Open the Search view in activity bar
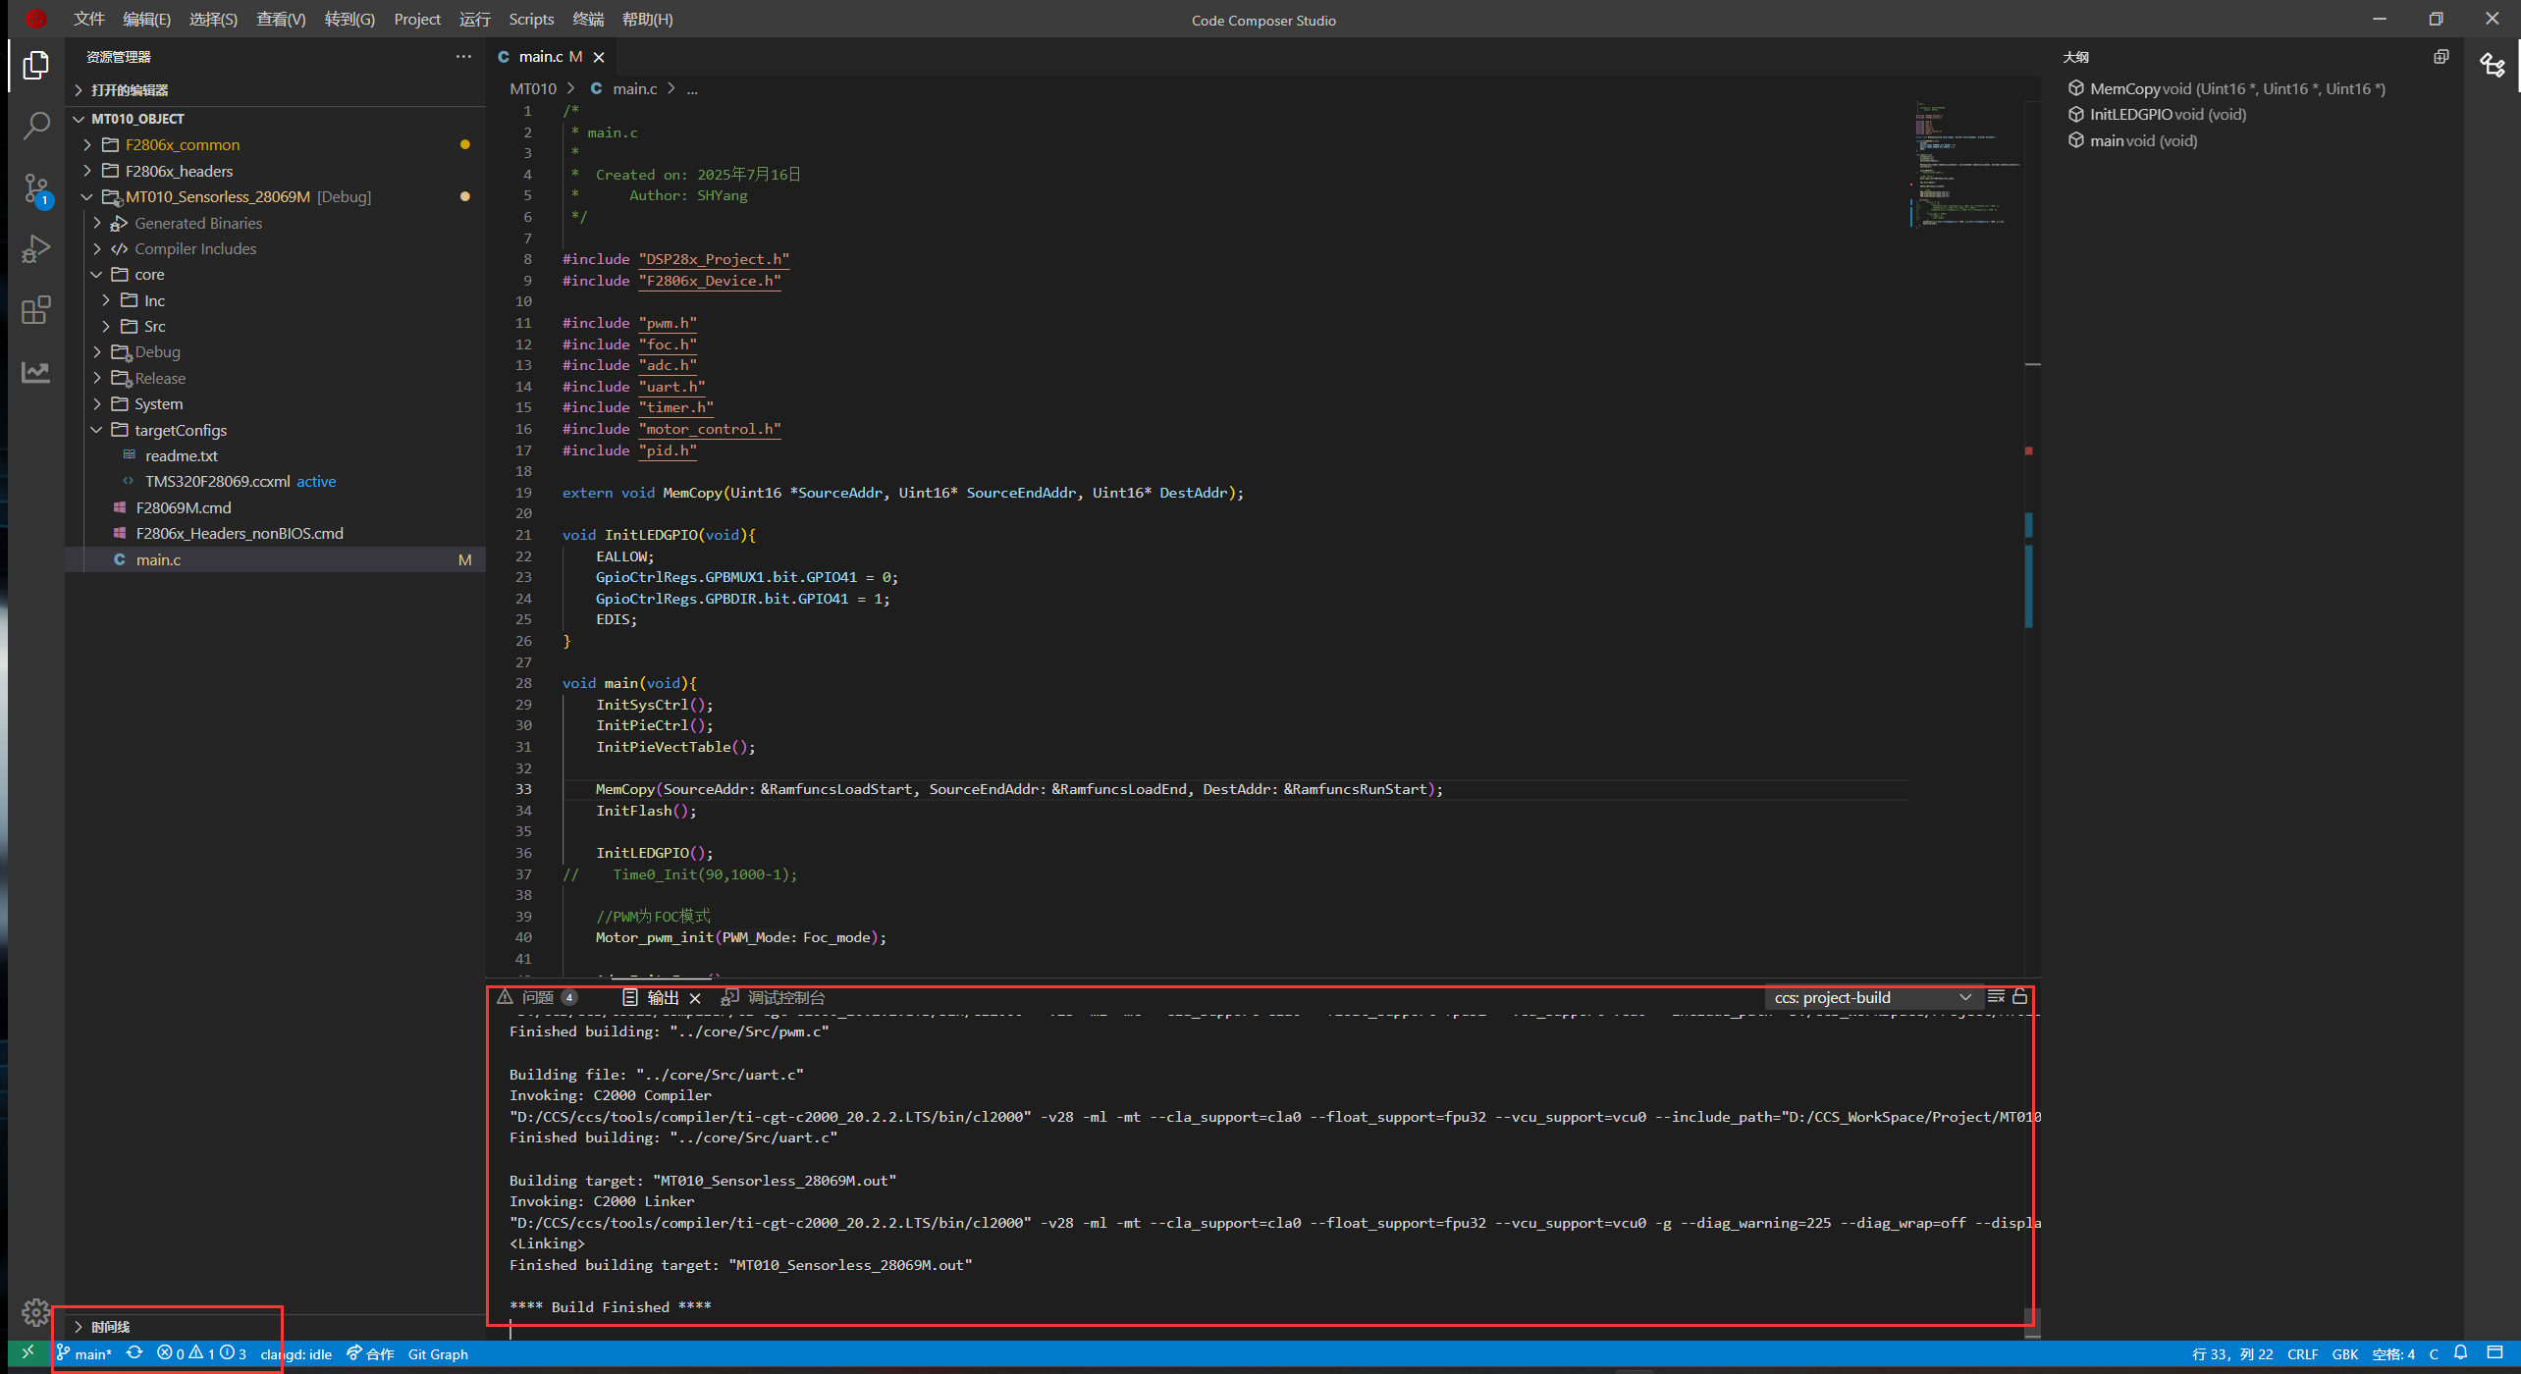This screenshot has width=2521, height=1374. tap(36, 126)
